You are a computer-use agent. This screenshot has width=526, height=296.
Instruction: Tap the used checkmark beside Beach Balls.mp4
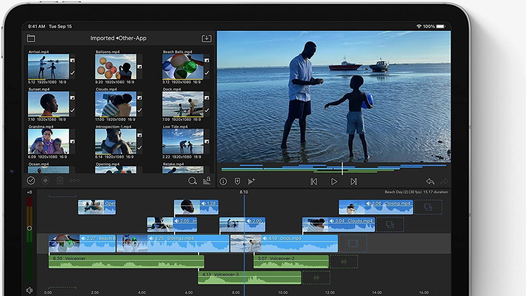pyautogui.click(x=207, y=73)
